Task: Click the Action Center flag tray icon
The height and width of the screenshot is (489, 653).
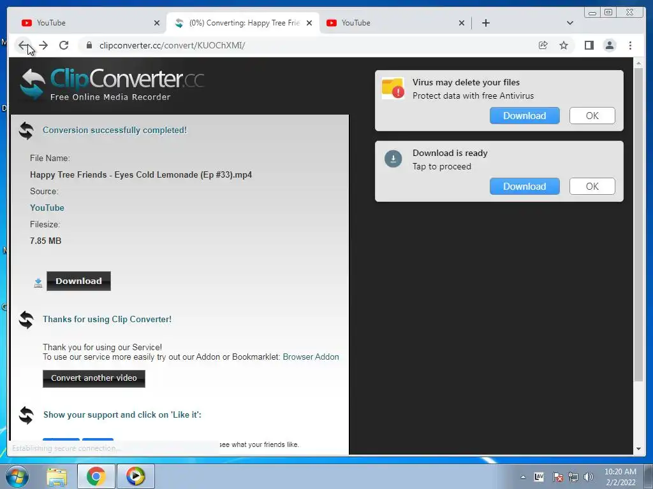Action: [x=557, y=477]
